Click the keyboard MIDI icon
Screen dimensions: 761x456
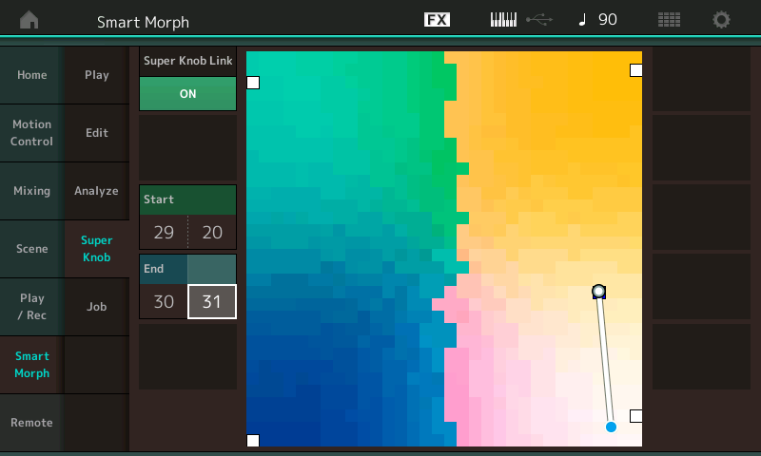click(503, 20)
